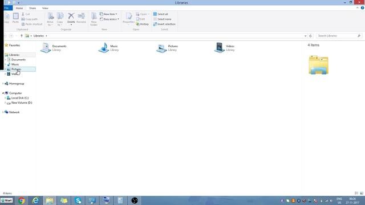Image resolution: width=365 pixels, height=205 pixels.
Task: Select Libraries in the navigation pane
Action: click(14, 55)
